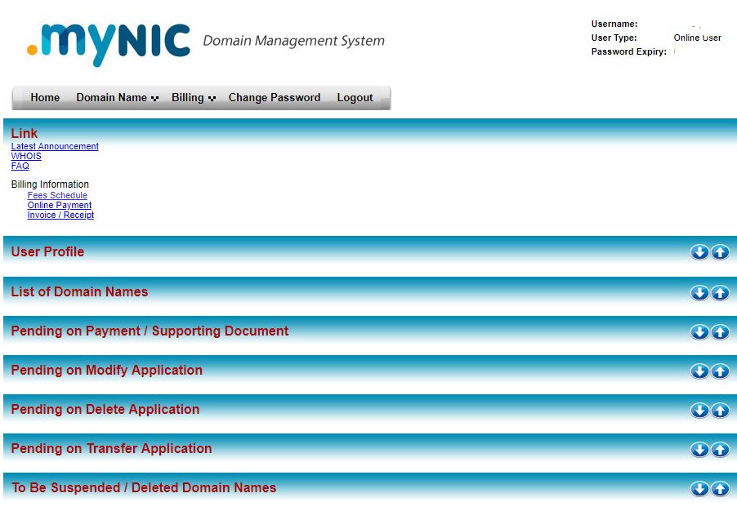Click the up arrow icon in User Profile

[720, 252]
